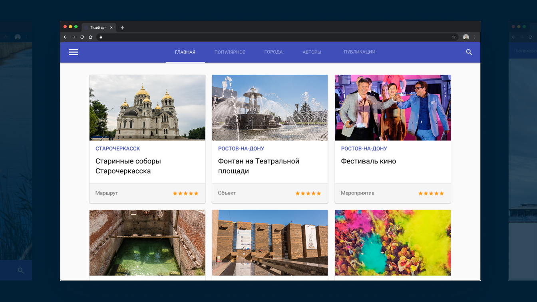Go to the browser home icon
Viewport: 537px width, 302px height.
point(91,37)
